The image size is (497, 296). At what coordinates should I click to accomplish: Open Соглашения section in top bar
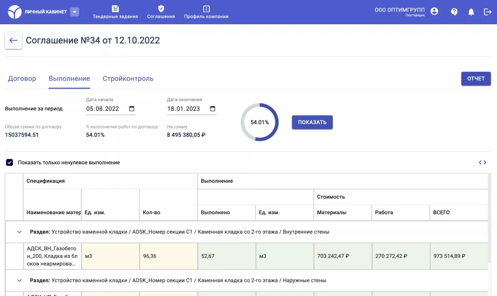pos(161,12)
